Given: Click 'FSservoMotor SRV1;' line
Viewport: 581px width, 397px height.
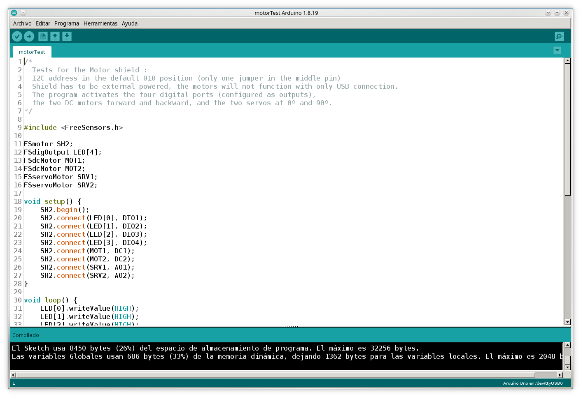Looking at the screenshot, I should (61, 177).
